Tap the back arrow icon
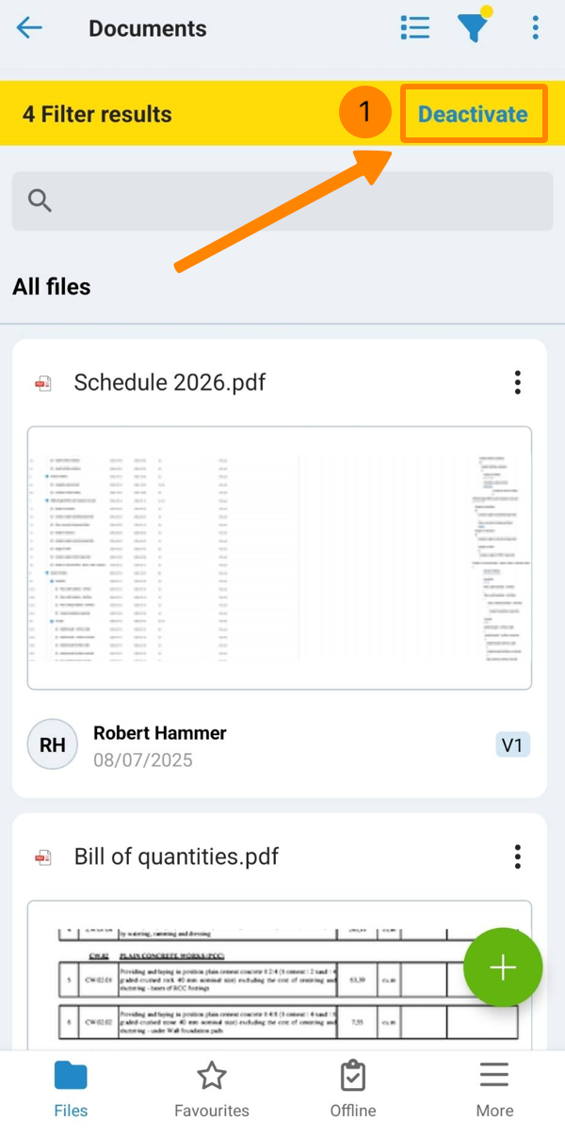This screenshot has width=565, height=1136. (29, 27)
